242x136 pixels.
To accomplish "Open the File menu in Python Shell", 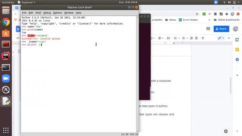I will [24, 13].
